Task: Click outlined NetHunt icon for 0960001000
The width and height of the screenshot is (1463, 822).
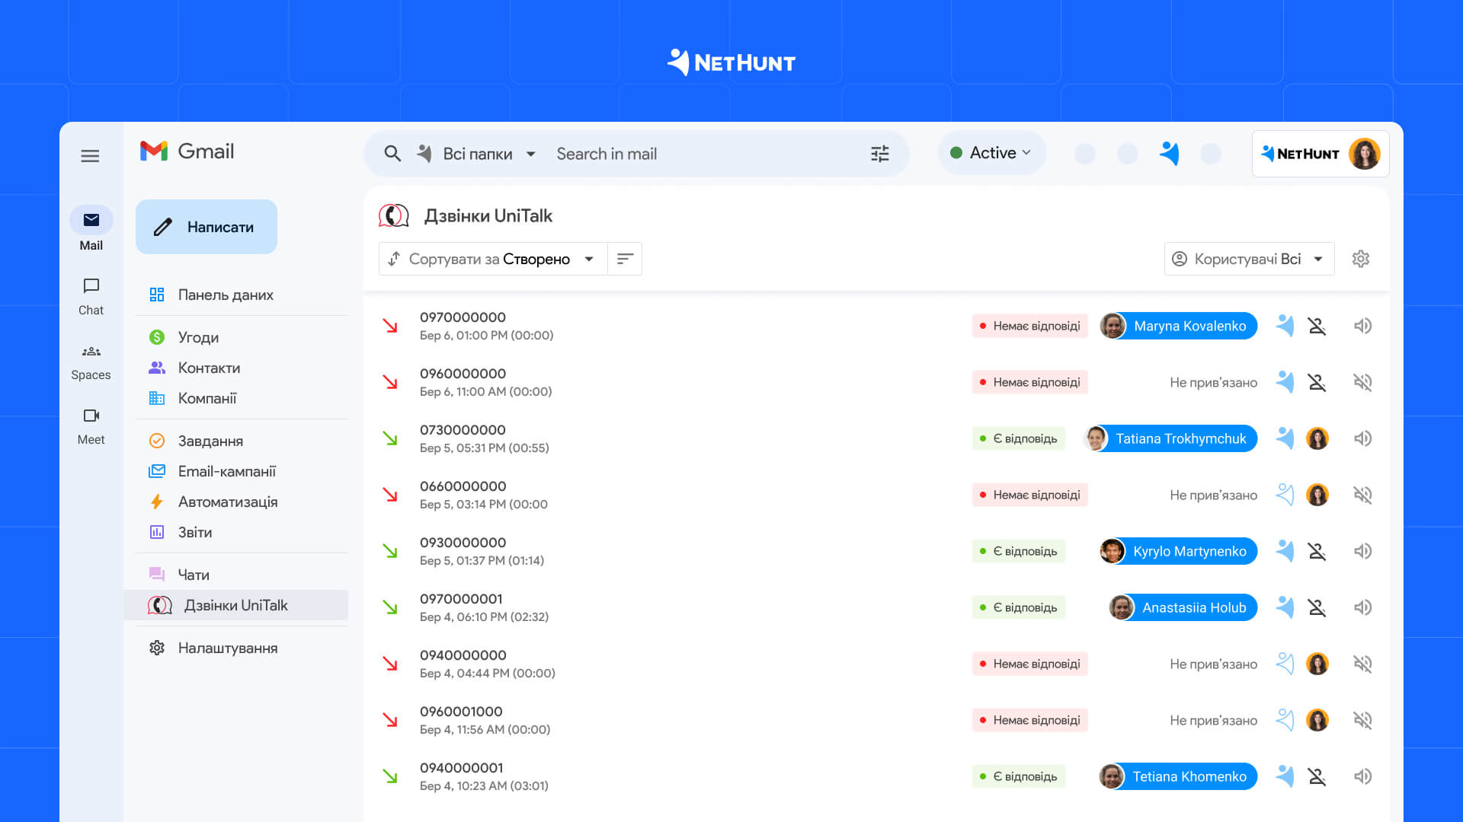Action: point(1285,720)
